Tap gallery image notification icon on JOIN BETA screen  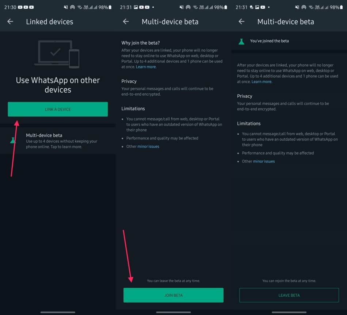point(136,7)
